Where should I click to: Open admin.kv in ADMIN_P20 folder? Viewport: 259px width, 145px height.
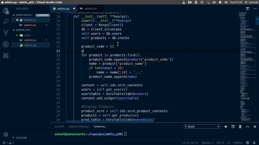point(31,40)
